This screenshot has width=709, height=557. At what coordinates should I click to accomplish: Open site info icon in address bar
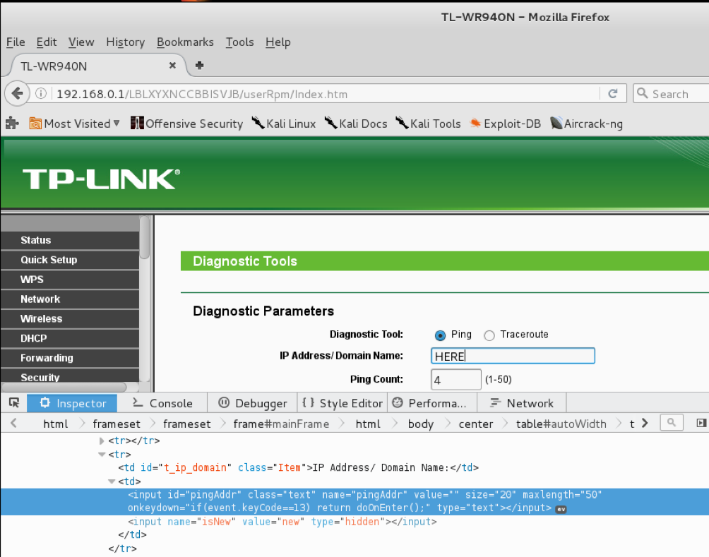pos(41,94)
